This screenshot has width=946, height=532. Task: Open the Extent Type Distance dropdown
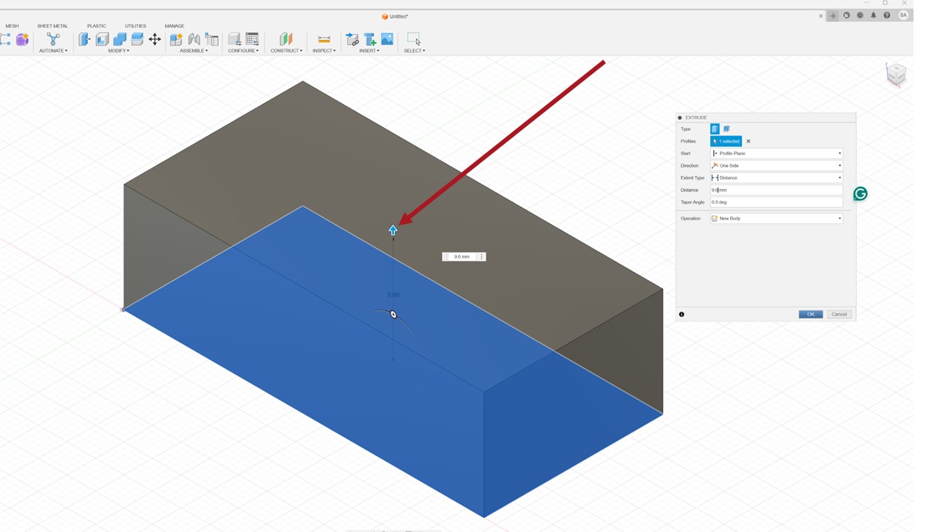click(776, 177)
